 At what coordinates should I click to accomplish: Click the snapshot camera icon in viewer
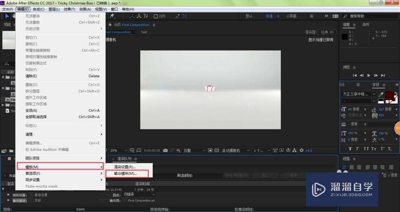pos(165,151)
